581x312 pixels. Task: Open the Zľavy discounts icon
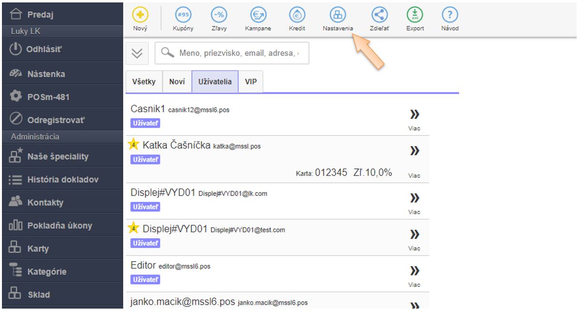tap(219, 15)
